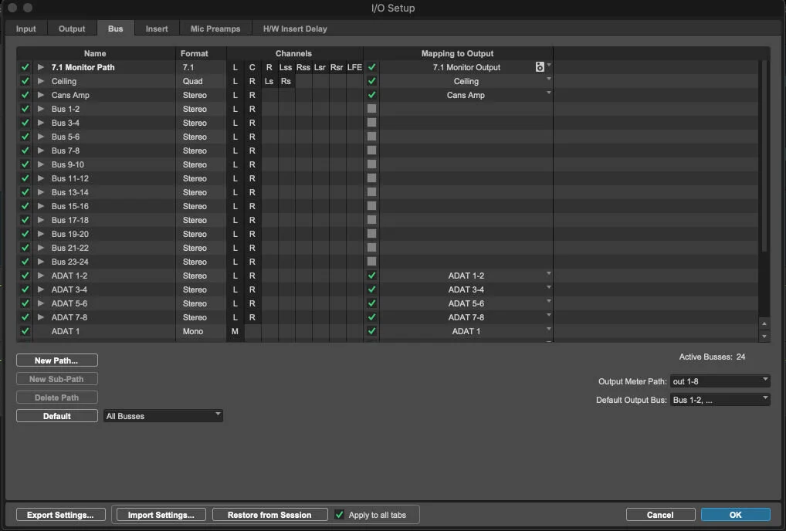This screenshot has width=786, height=531.
Task: Click the scroll-up arrow beside the bus list
Action: pyautogui.click(x=764, y=323)
